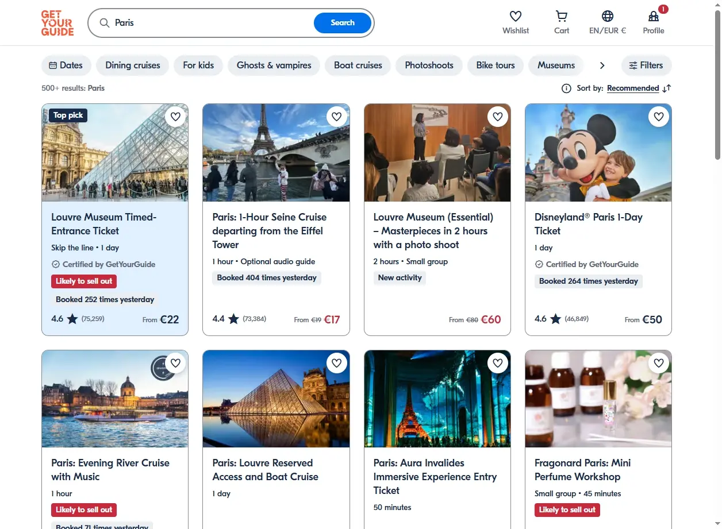Wishlist the Fragonard Mini Perfume Workshop
Viewport: 722px width, 529px height.
(659, 363)
